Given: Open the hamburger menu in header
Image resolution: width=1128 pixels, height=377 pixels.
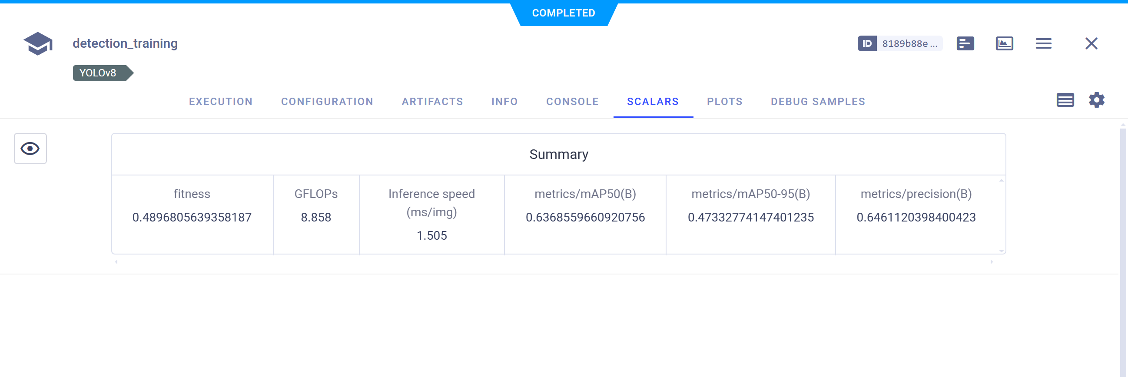Looking at the screenshot, I should (x=1044, y=43).
